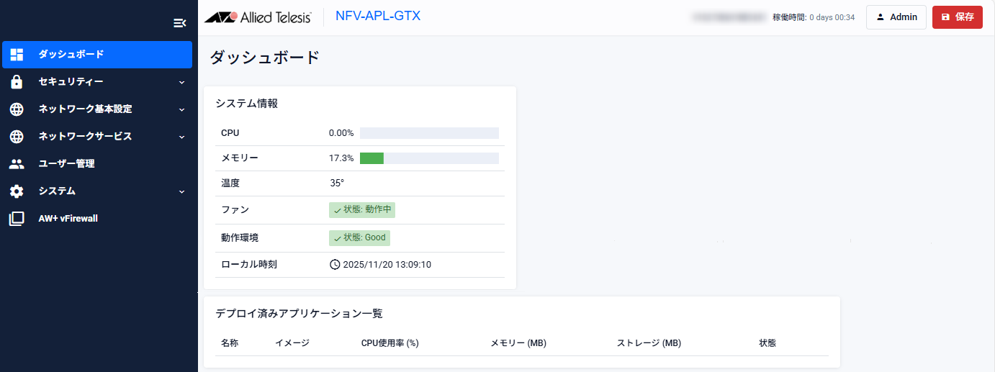This screenshot has width=995, height=372.
Task: Open the Admin user button
Action: point(896,17)
